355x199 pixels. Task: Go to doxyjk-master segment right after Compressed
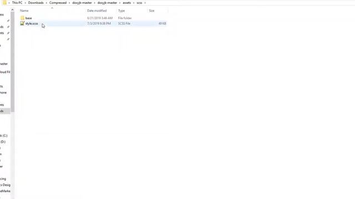[82, 3]
